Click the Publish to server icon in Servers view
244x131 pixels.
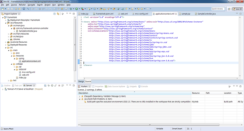pos(63,85)
